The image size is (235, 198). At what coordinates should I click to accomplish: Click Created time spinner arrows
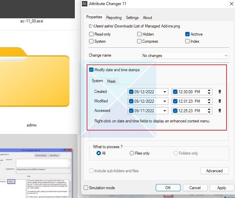(209, 92)
